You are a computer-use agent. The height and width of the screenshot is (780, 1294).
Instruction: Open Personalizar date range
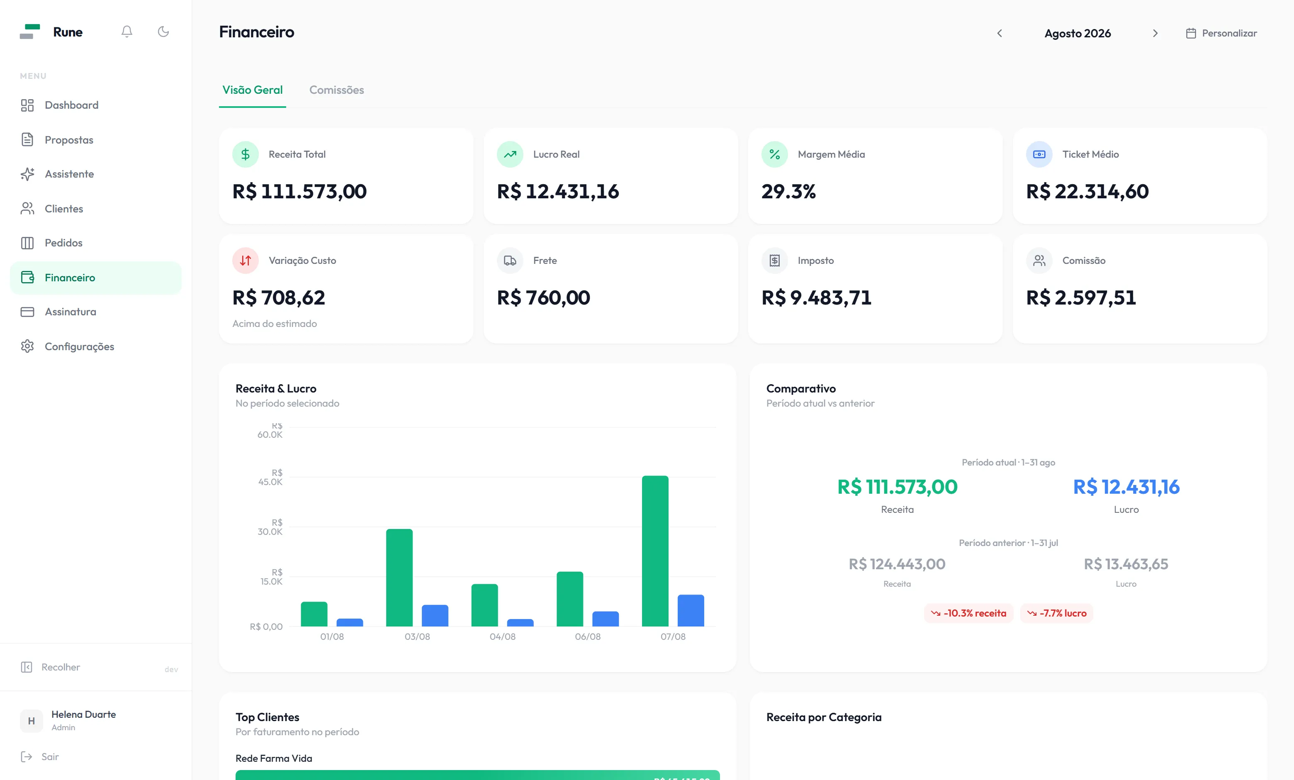tap(1221, 33)
